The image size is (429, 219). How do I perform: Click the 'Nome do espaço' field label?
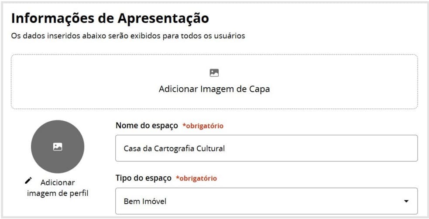pos(147,126)
